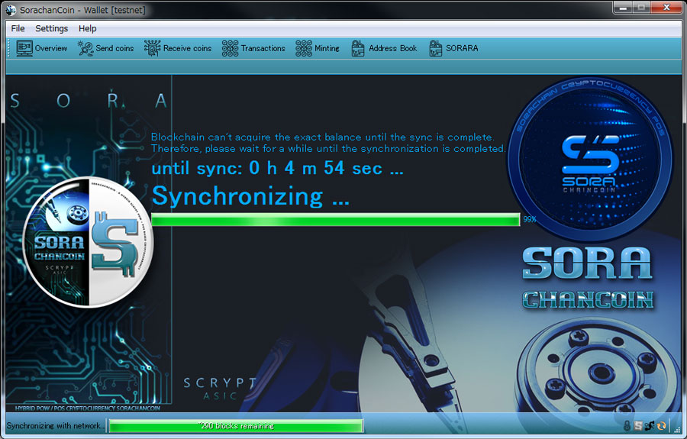This screenshot has width=687, height=439.
Task: Click the SorachanCoin title bar app icon
Action: click(11, 10)
